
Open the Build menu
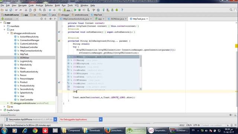57,6
